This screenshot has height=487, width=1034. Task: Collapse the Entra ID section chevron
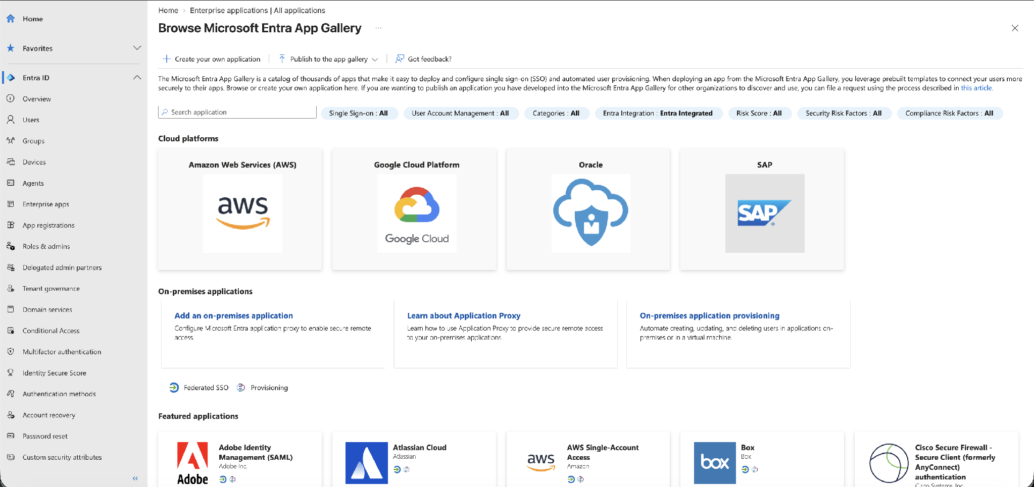point(137,78)
